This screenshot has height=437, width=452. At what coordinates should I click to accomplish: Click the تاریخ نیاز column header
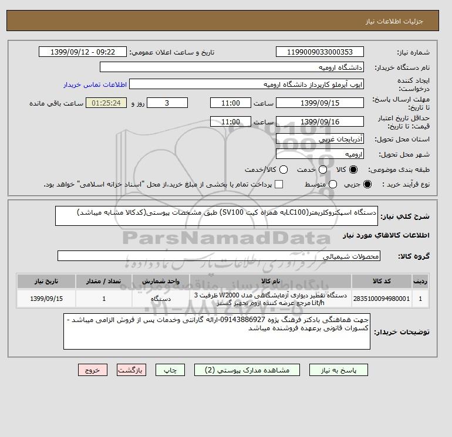coord(46,281)
